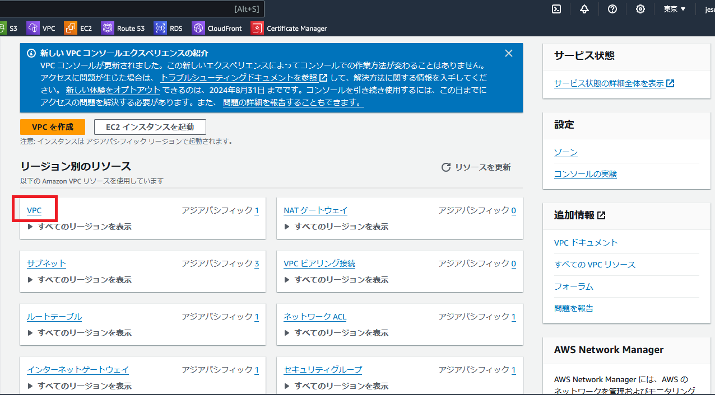The width and height of the screenshot is (715, 395).
Task: Open the インターネットゲートウェイ link
Action: tap(78, 370)
